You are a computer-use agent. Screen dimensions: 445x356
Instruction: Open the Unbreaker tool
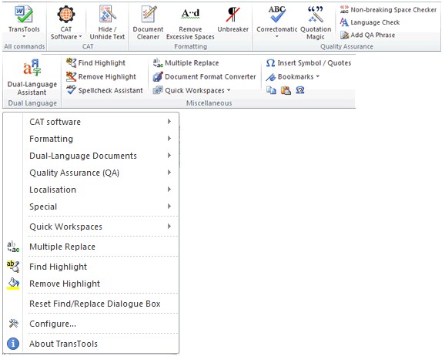coord(233,18)
